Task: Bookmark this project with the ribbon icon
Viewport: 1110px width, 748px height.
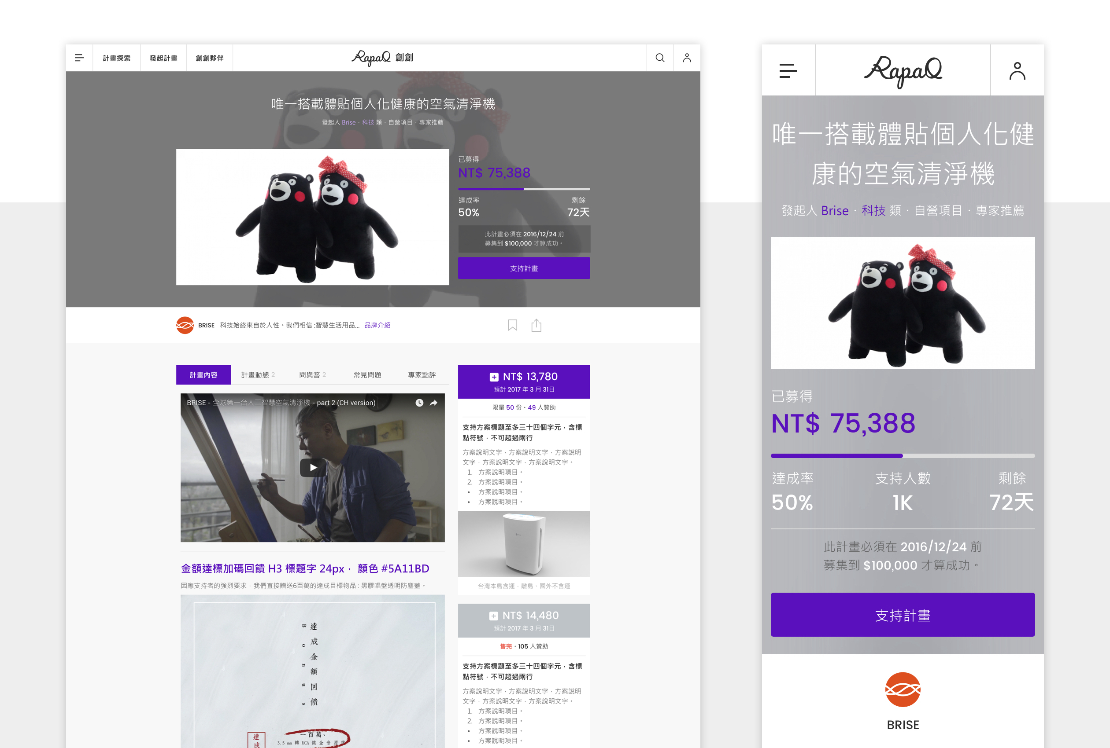Action: pyautogui.click(x=512, y=325)
